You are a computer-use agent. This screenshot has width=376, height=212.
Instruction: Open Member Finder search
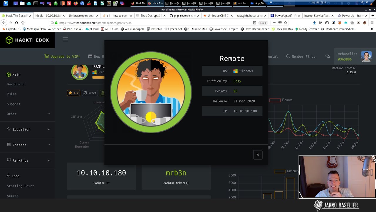coord(302,56)
